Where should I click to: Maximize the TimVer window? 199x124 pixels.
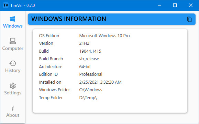(x=175, y=5)
